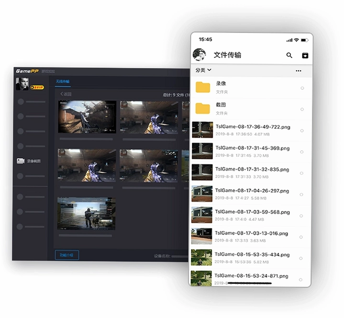The image size is (344, 318).
Task: Go back with the 返回 link in GamePP
Action: [66, 94]
